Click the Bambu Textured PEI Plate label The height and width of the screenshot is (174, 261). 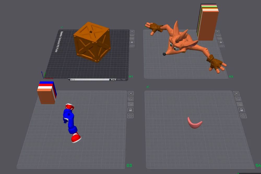(x=59, y=42)
